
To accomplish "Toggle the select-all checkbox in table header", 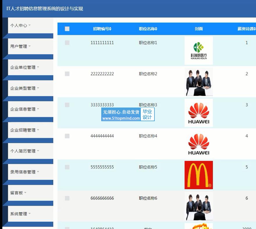I will pyautogui.click(x=67, y=29).
